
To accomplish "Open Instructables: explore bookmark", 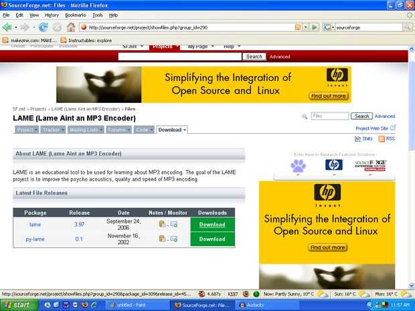I will [86, 40].
